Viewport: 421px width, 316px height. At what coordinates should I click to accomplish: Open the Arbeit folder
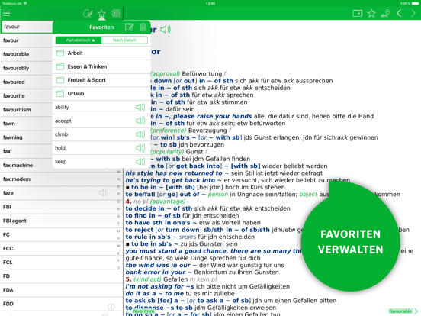tap(101, 53)
